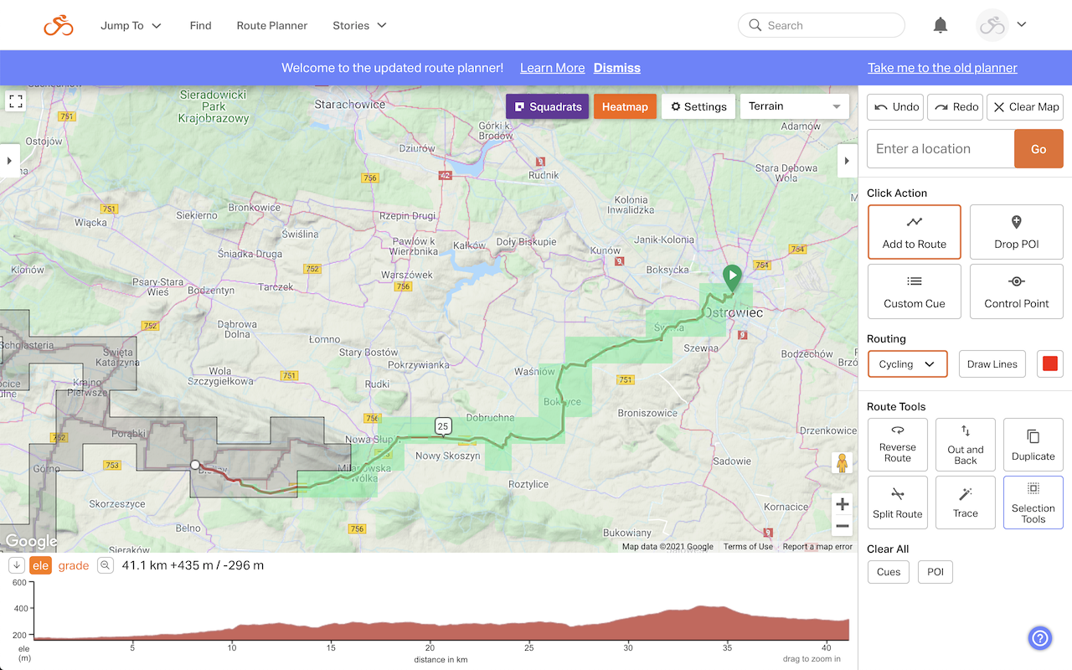Click the Google logo on map
The image size is (1072, 670).
31,541
